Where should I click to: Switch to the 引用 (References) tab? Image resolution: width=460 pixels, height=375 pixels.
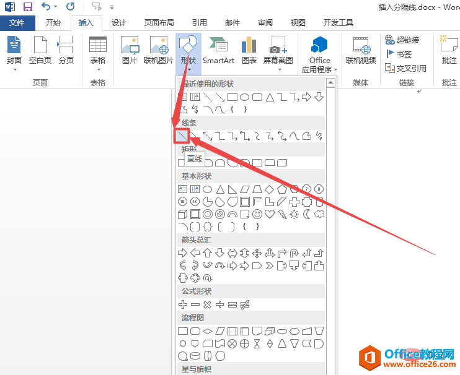(x=200, y=23)
